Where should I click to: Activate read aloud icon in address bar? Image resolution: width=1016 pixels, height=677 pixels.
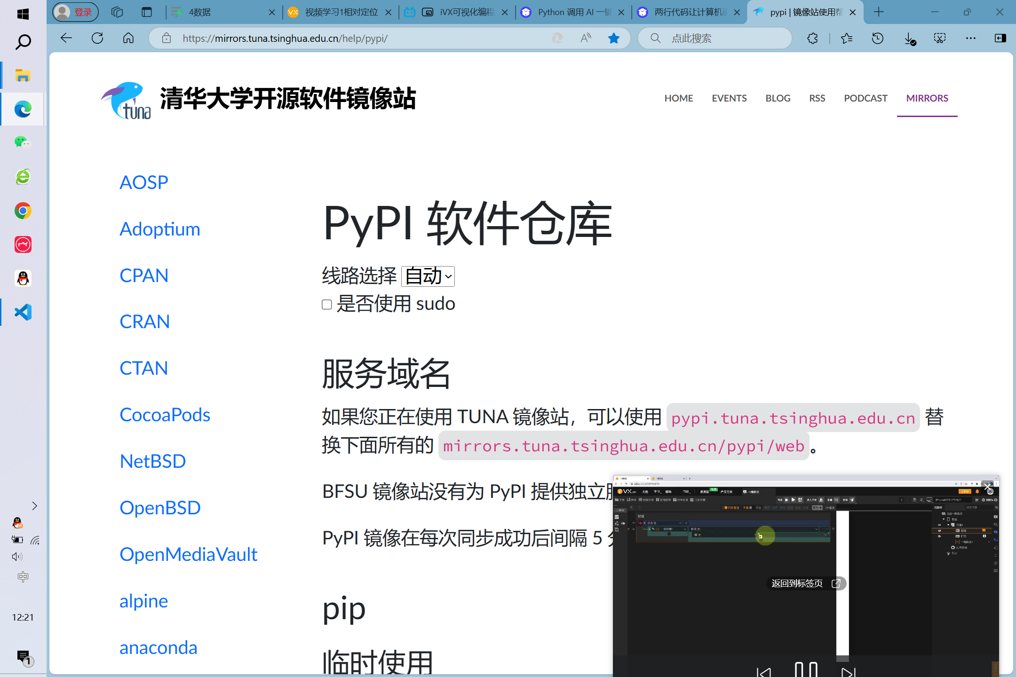pyautogui.click(x=586, y=38)
